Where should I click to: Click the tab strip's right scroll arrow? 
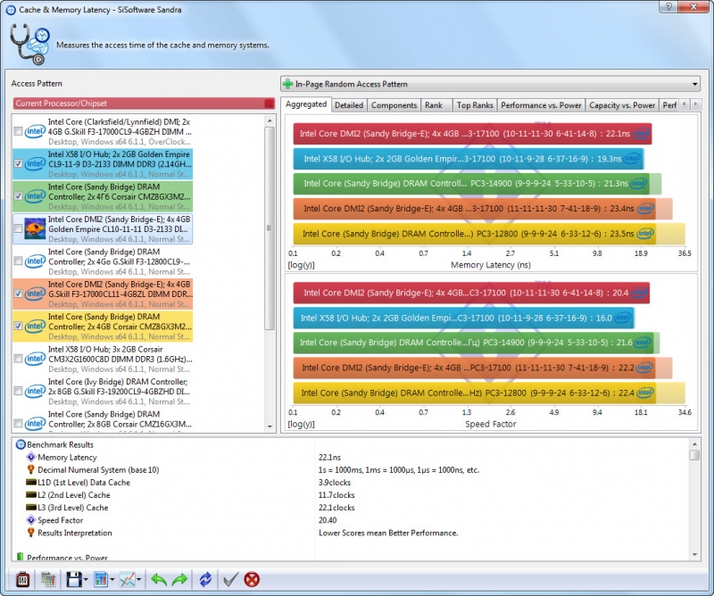point(695,104)
